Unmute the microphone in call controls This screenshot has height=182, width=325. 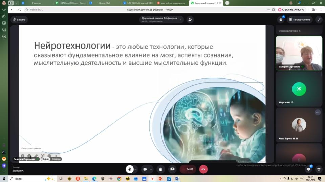(x=129, y=169)
